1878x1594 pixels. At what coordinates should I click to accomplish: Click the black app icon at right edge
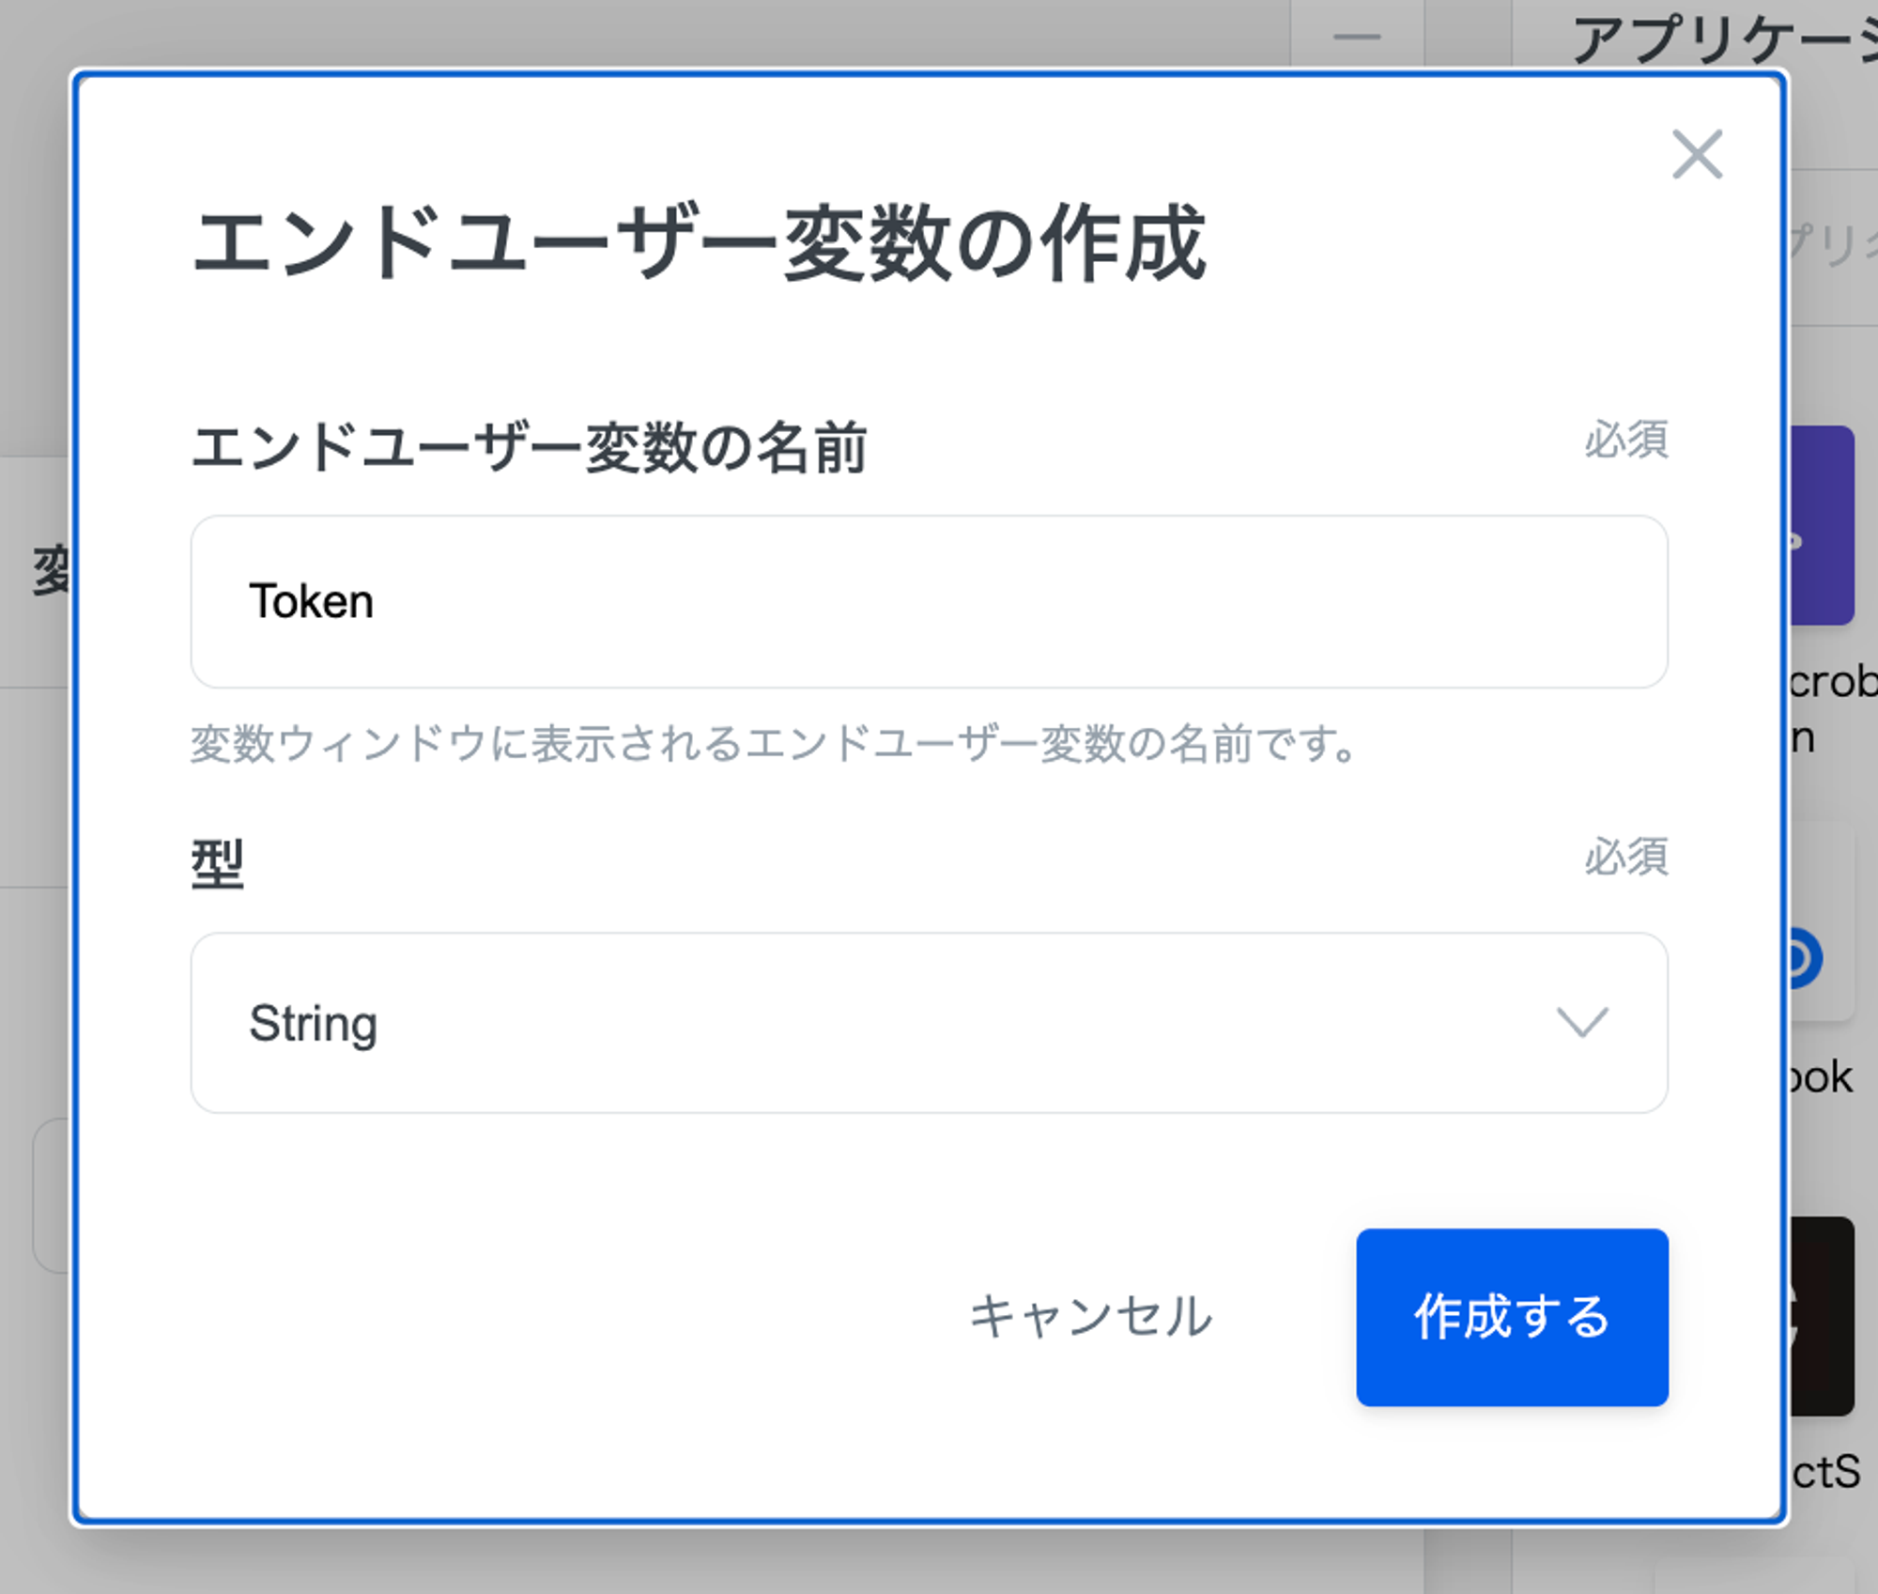click(1824, 1317)
